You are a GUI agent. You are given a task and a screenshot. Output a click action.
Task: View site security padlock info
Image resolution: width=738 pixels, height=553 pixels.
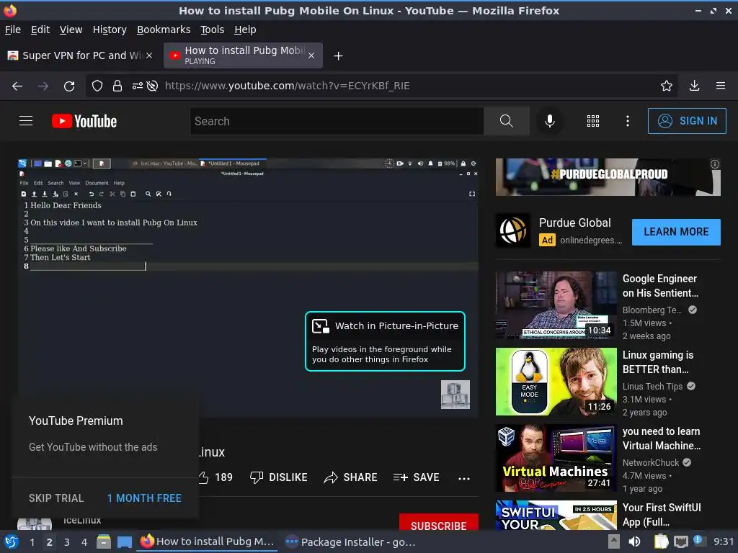pos(117,86)
